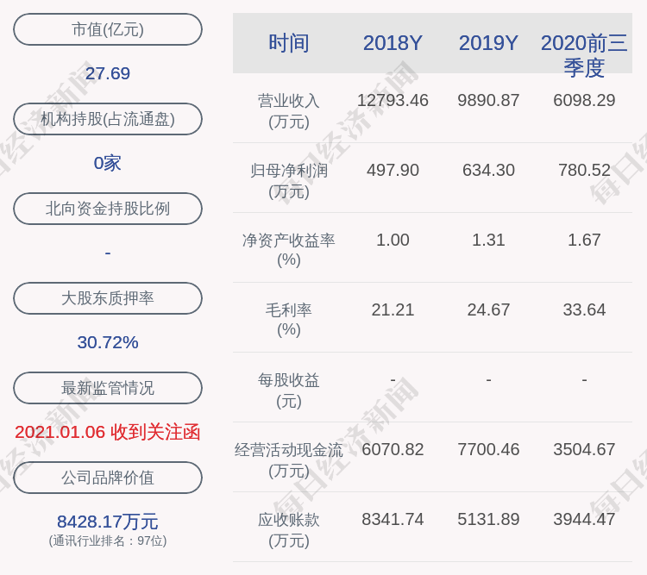The height and width of the screenshot is (575, 647).
Task: Select cash flow value 3504.67
Action: (x=584, y=449)
